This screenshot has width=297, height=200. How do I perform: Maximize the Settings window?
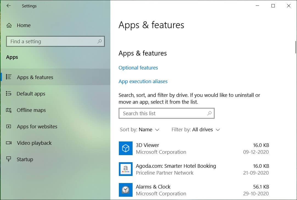coord(273,6)
